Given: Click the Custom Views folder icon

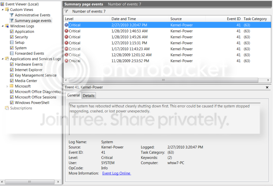Looking at the screenshot, I should tap(7, 10).
